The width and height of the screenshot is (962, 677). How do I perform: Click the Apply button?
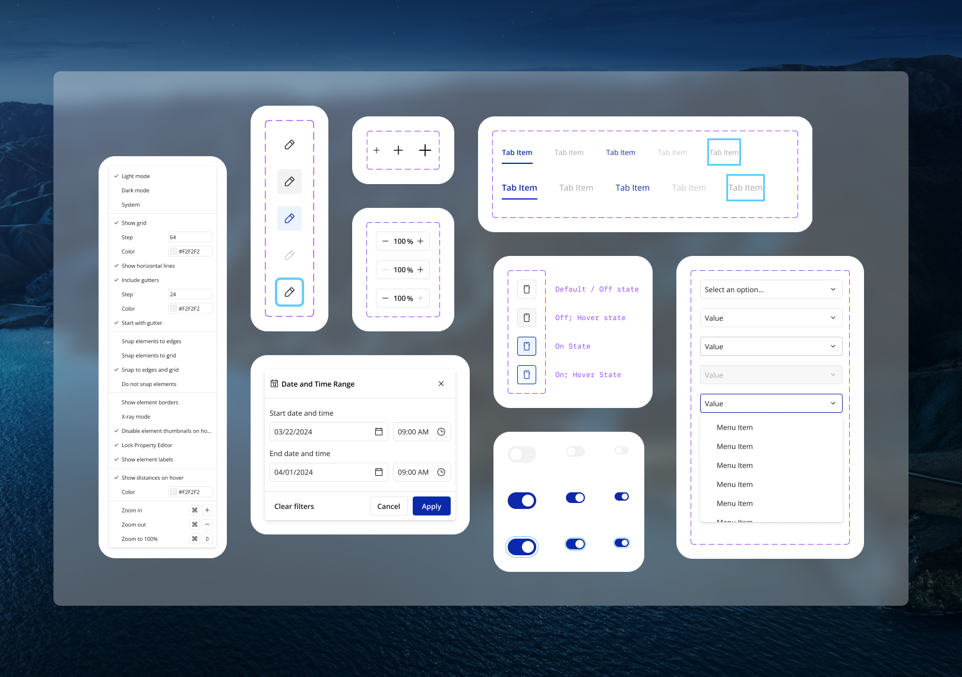click(x=432, y=506)
